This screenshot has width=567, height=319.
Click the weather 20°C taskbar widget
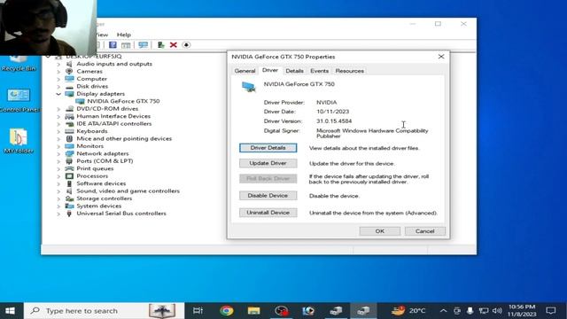pos(408,311)
